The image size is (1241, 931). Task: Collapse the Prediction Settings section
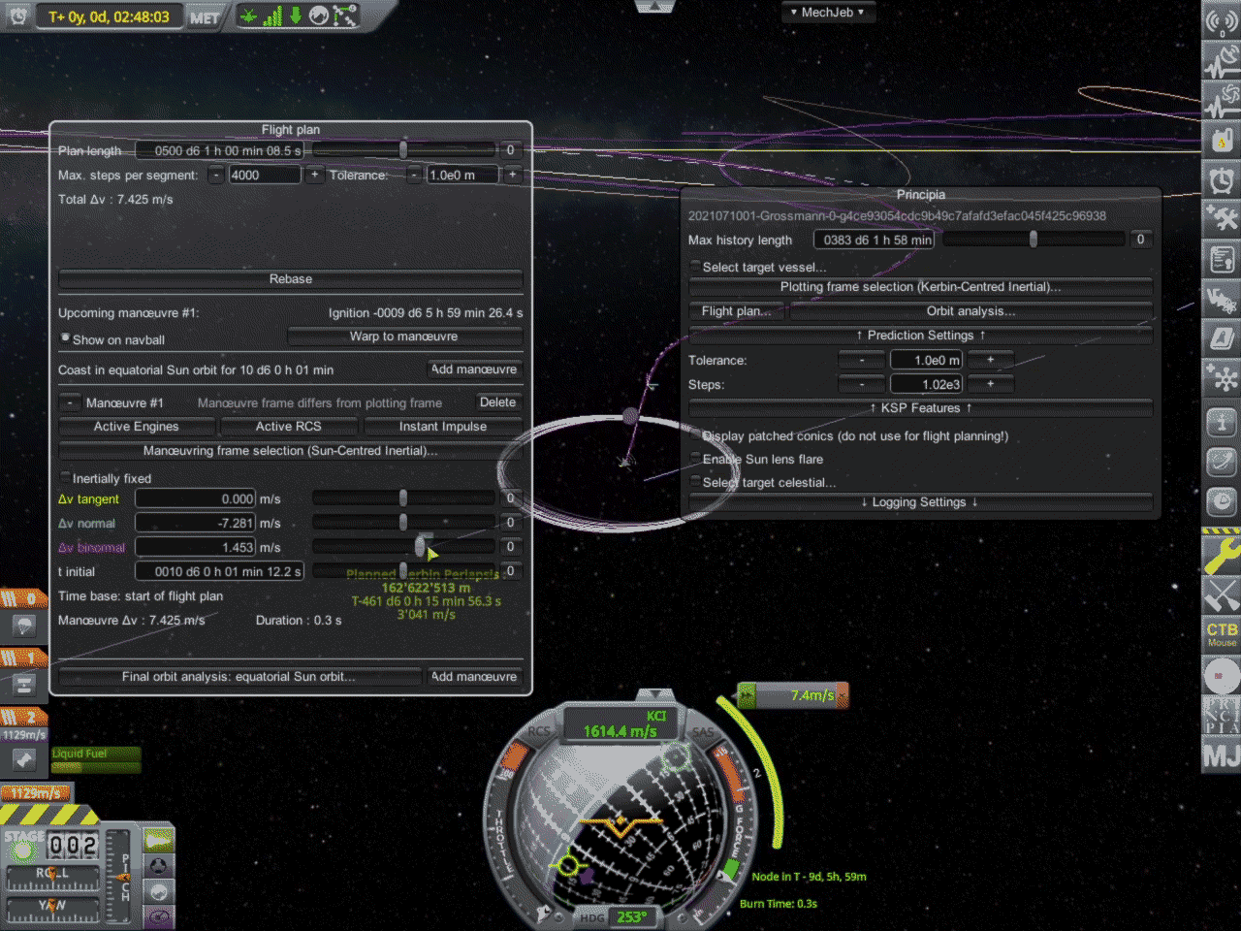pyautogui.click(x=919, y=335)
